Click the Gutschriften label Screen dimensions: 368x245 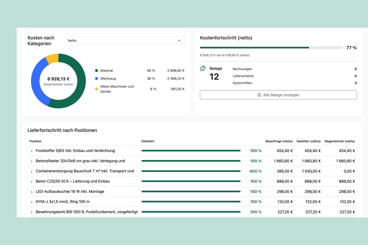click(243, 83)
